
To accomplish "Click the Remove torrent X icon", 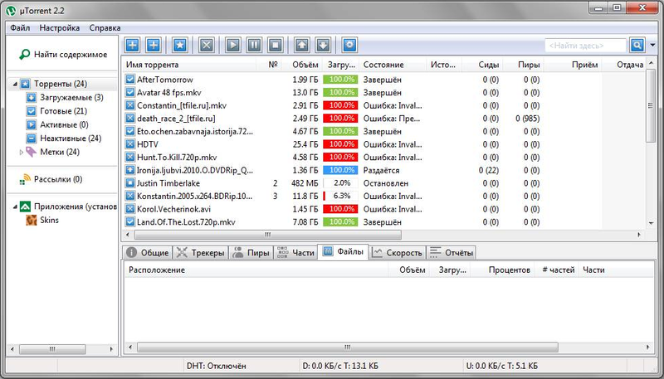I will (x=206, y=45).
